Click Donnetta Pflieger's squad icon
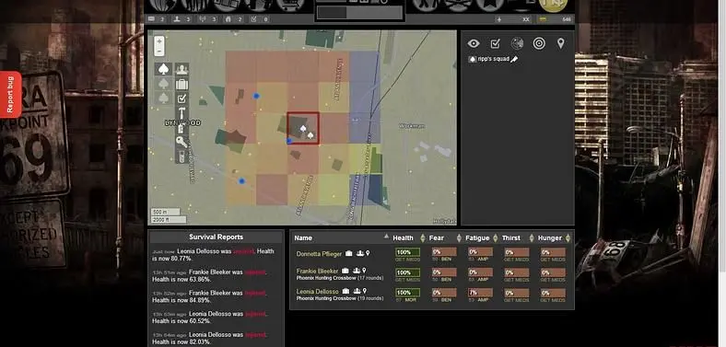Image resolution: width=726 pixels, height=347 pixels. pyautogui.click(x=360, y=253)
